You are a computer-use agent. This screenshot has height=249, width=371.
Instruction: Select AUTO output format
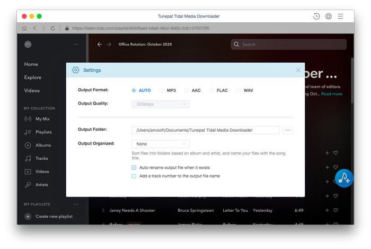click(x=134, y=90)
